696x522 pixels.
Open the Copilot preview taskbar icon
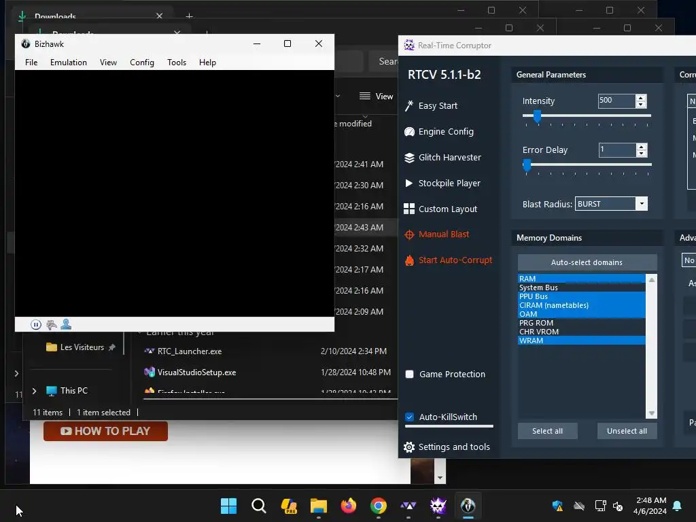(x=288, y=506)
